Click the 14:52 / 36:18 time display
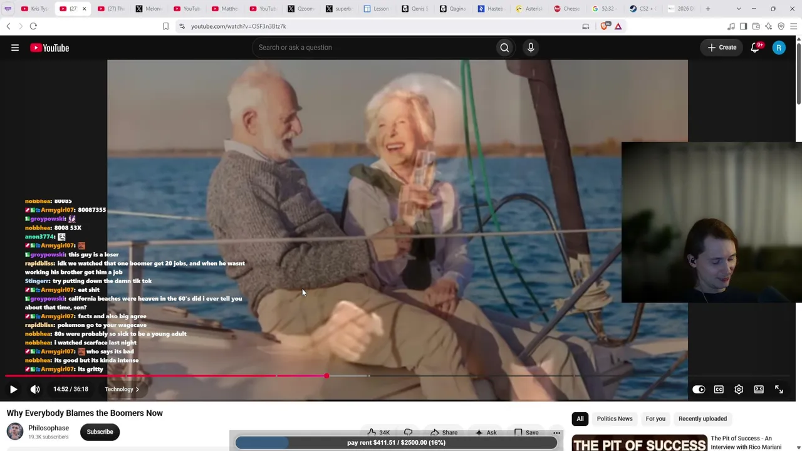This screenshot has width=802, height=451. coord(71,389)
